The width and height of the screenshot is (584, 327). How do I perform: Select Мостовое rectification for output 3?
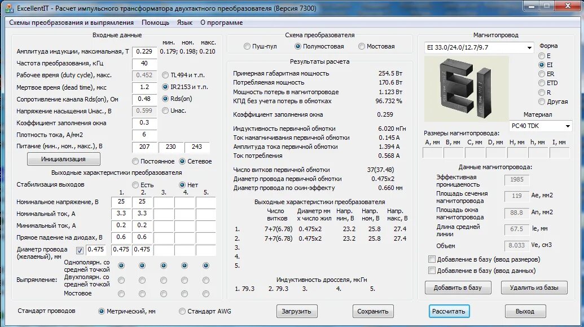point(164,294)
